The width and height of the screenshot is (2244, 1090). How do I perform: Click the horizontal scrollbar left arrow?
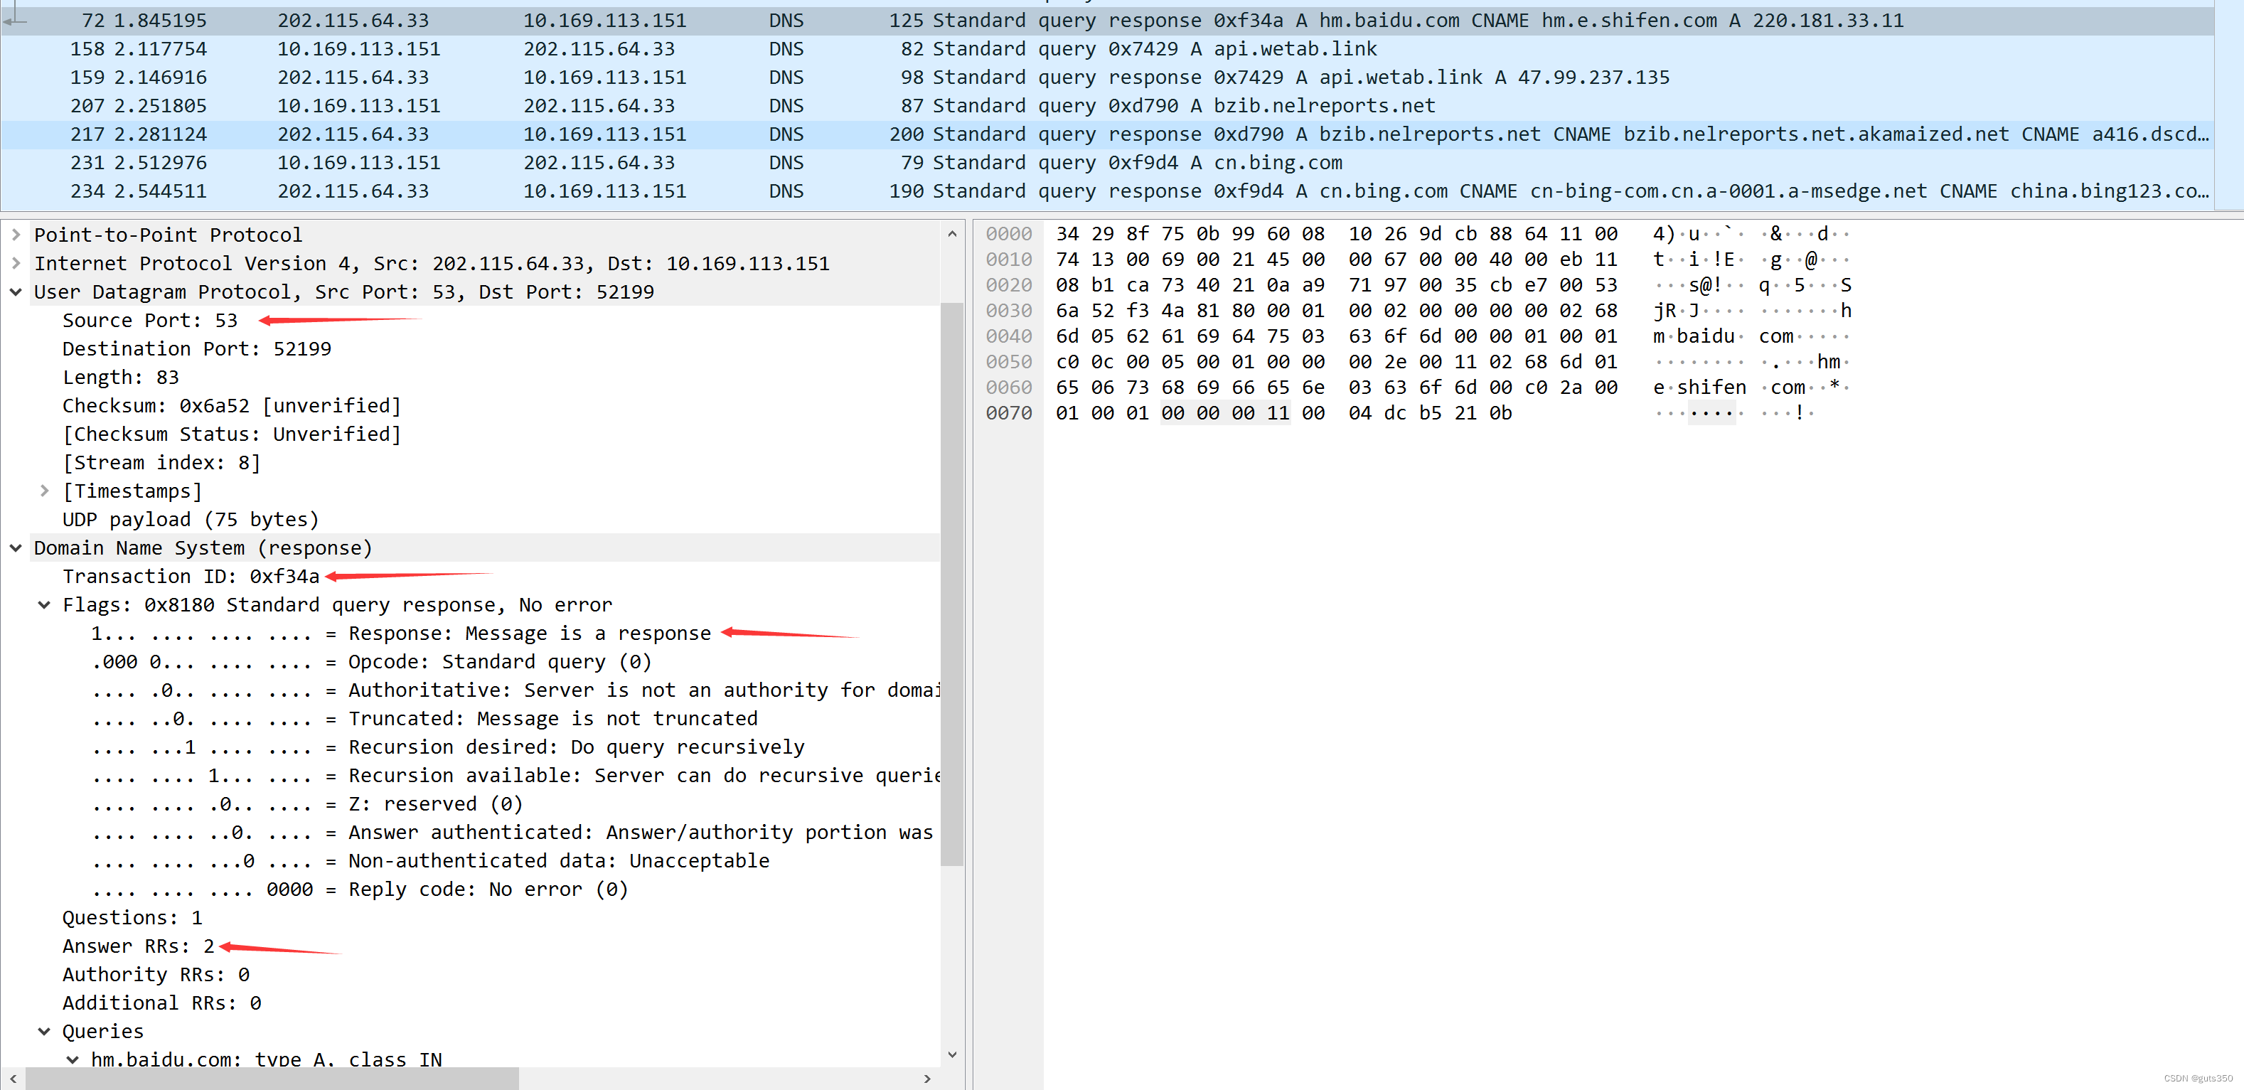click(12, 1079)
